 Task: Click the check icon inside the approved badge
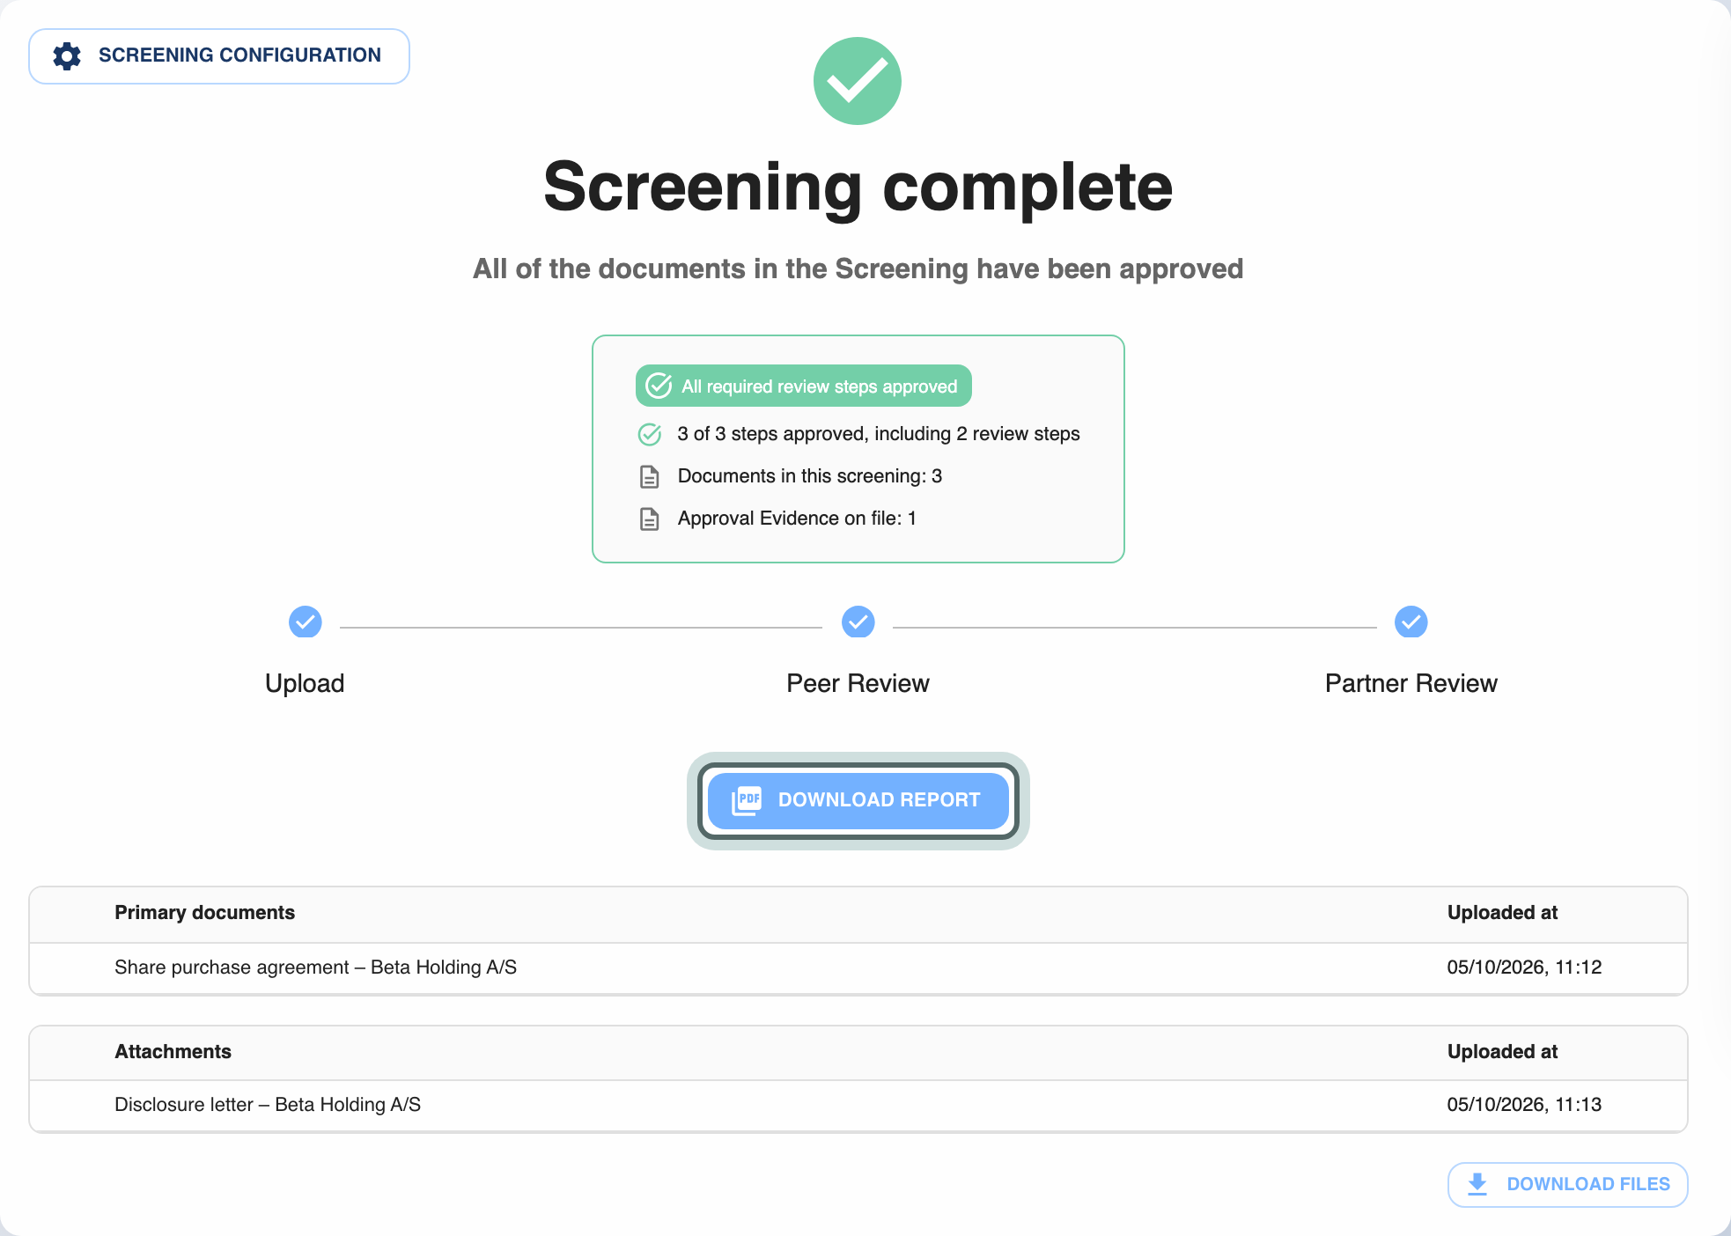click(659, 386)
